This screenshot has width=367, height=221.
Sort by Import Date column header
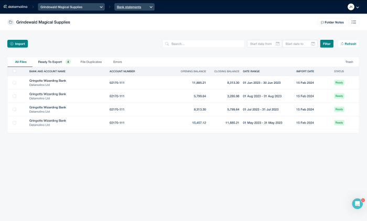(x=305, y=71)
